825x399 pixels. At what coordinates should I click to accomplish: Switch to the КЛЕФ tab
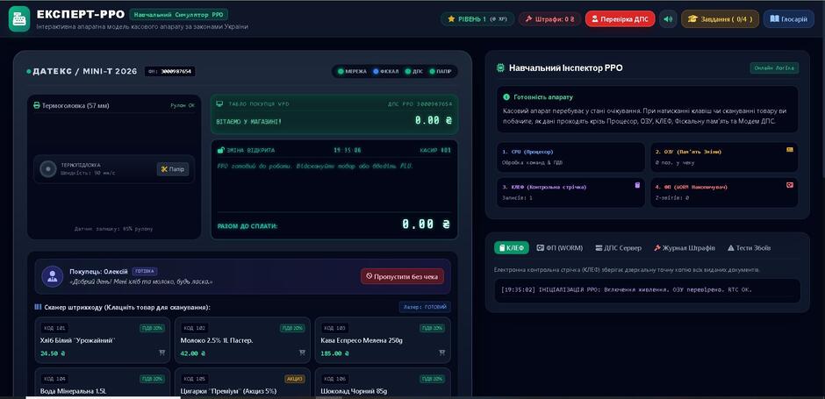pyautogui.click(x=512, y=247)
